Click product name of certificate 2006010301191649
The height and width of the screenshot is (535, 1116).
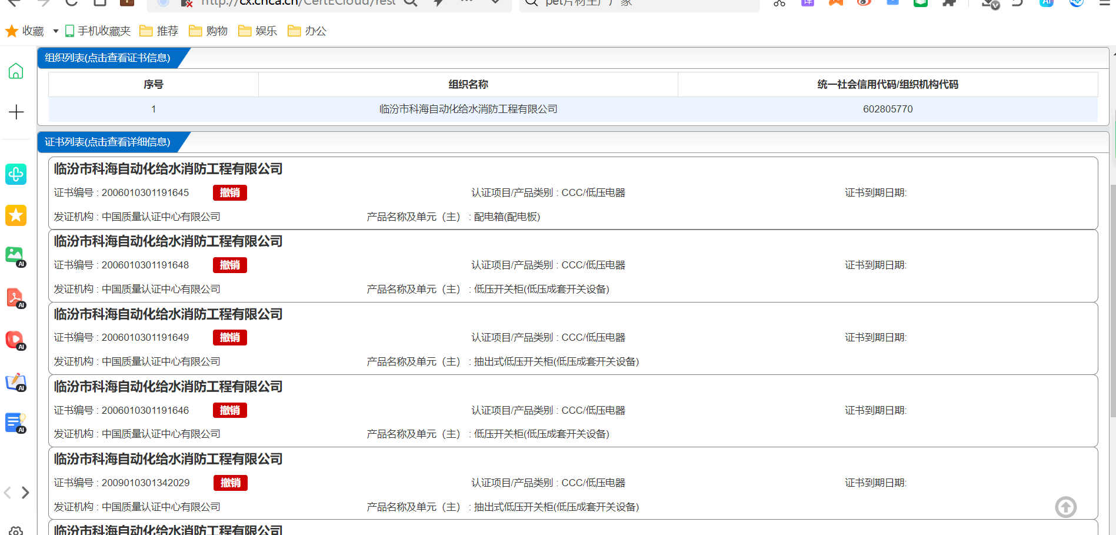(557, 362)
